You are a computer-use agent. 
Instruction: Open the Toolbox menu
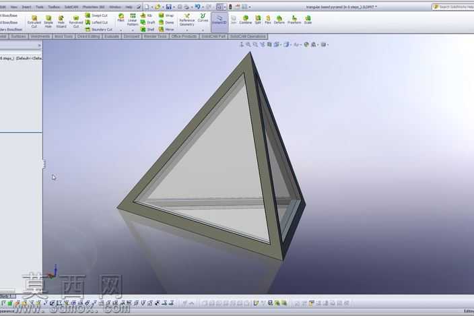click(54, 7)
